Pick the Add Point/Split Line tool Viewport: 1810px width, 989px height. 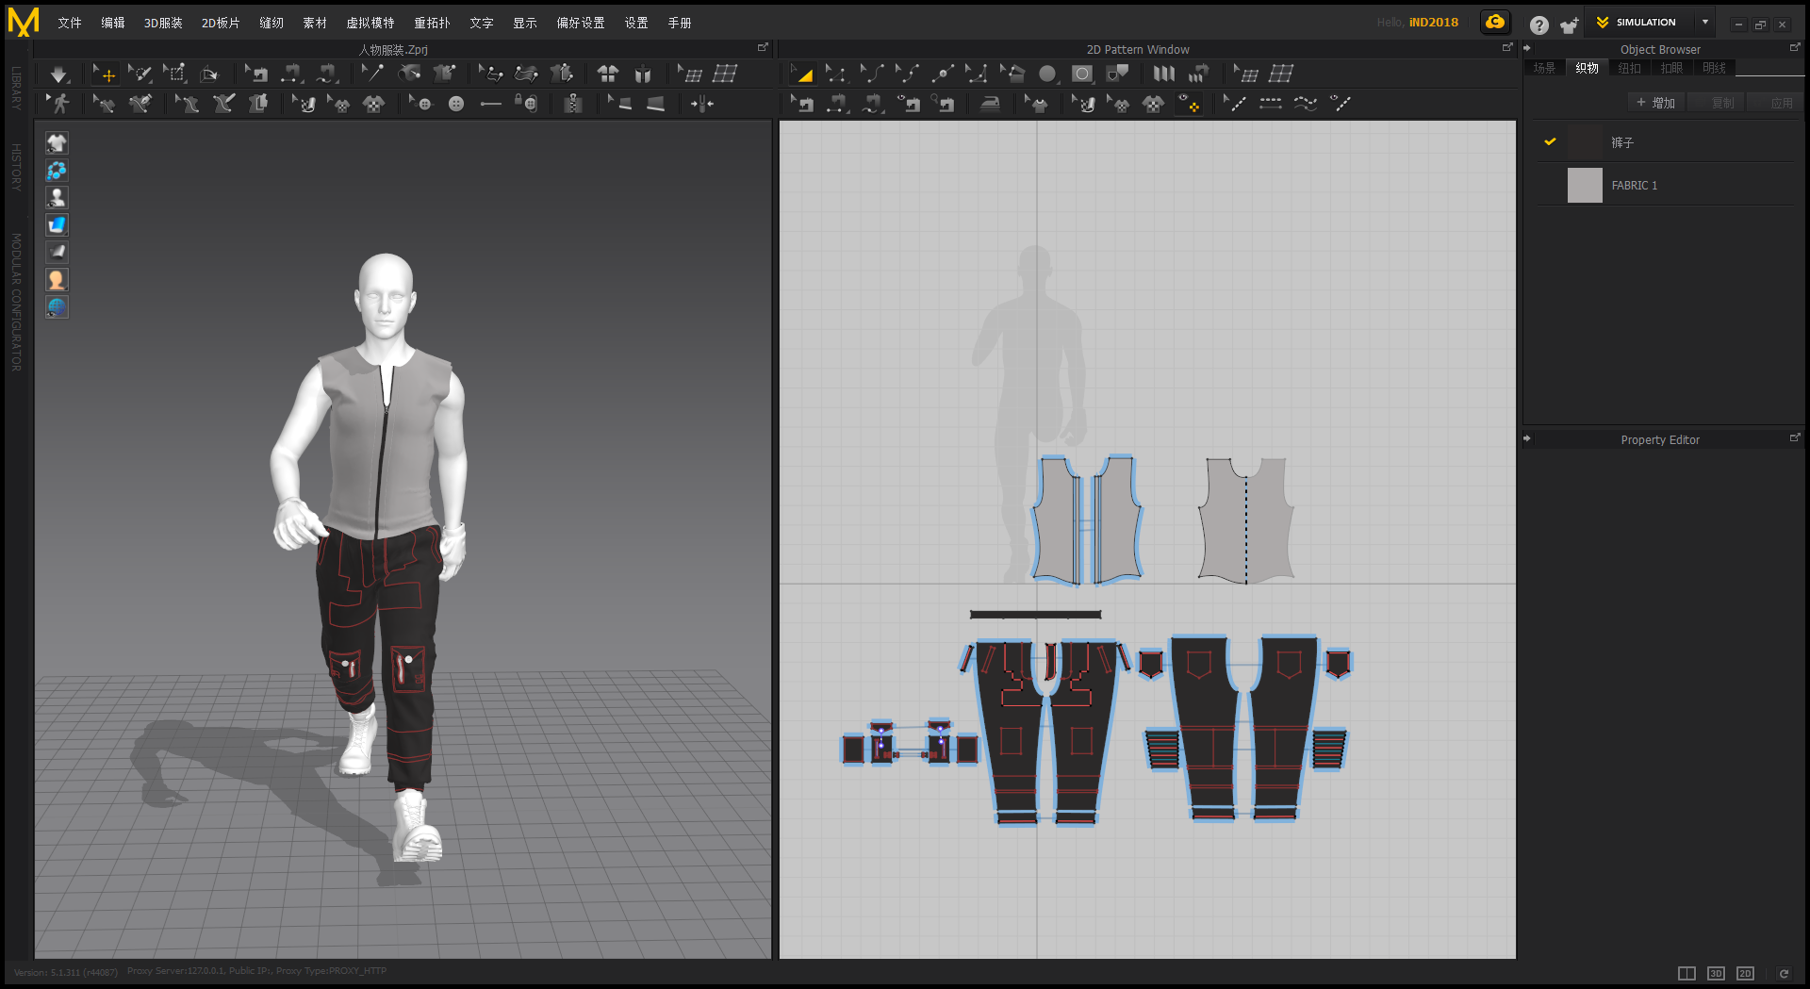[943, 74]
